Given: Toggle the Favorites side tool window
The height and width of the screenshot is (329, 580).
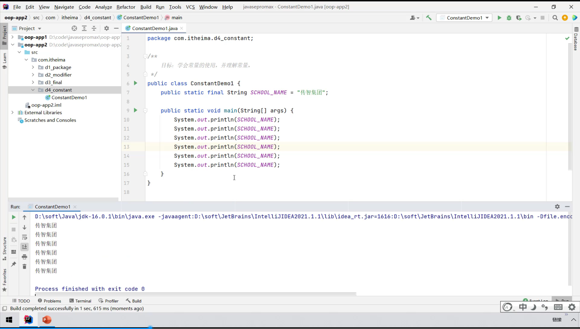Looking at the screenshot, I should pos(4,280).
